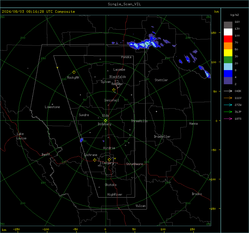
Task: Click the Sylvan town label
Action: coord(106,82)
